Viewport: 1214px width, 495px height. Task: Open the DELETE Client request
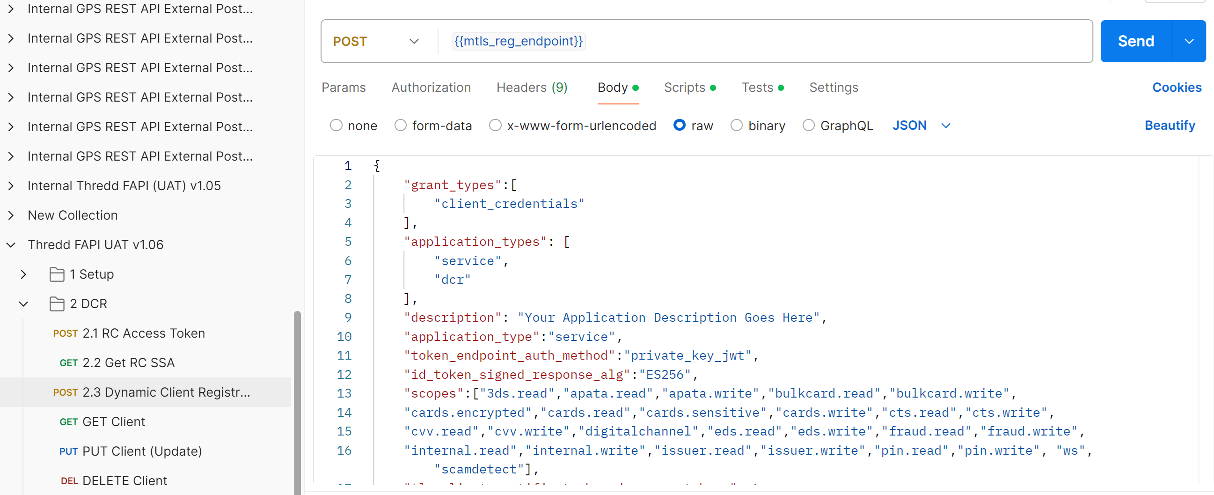tap(124, 481)
